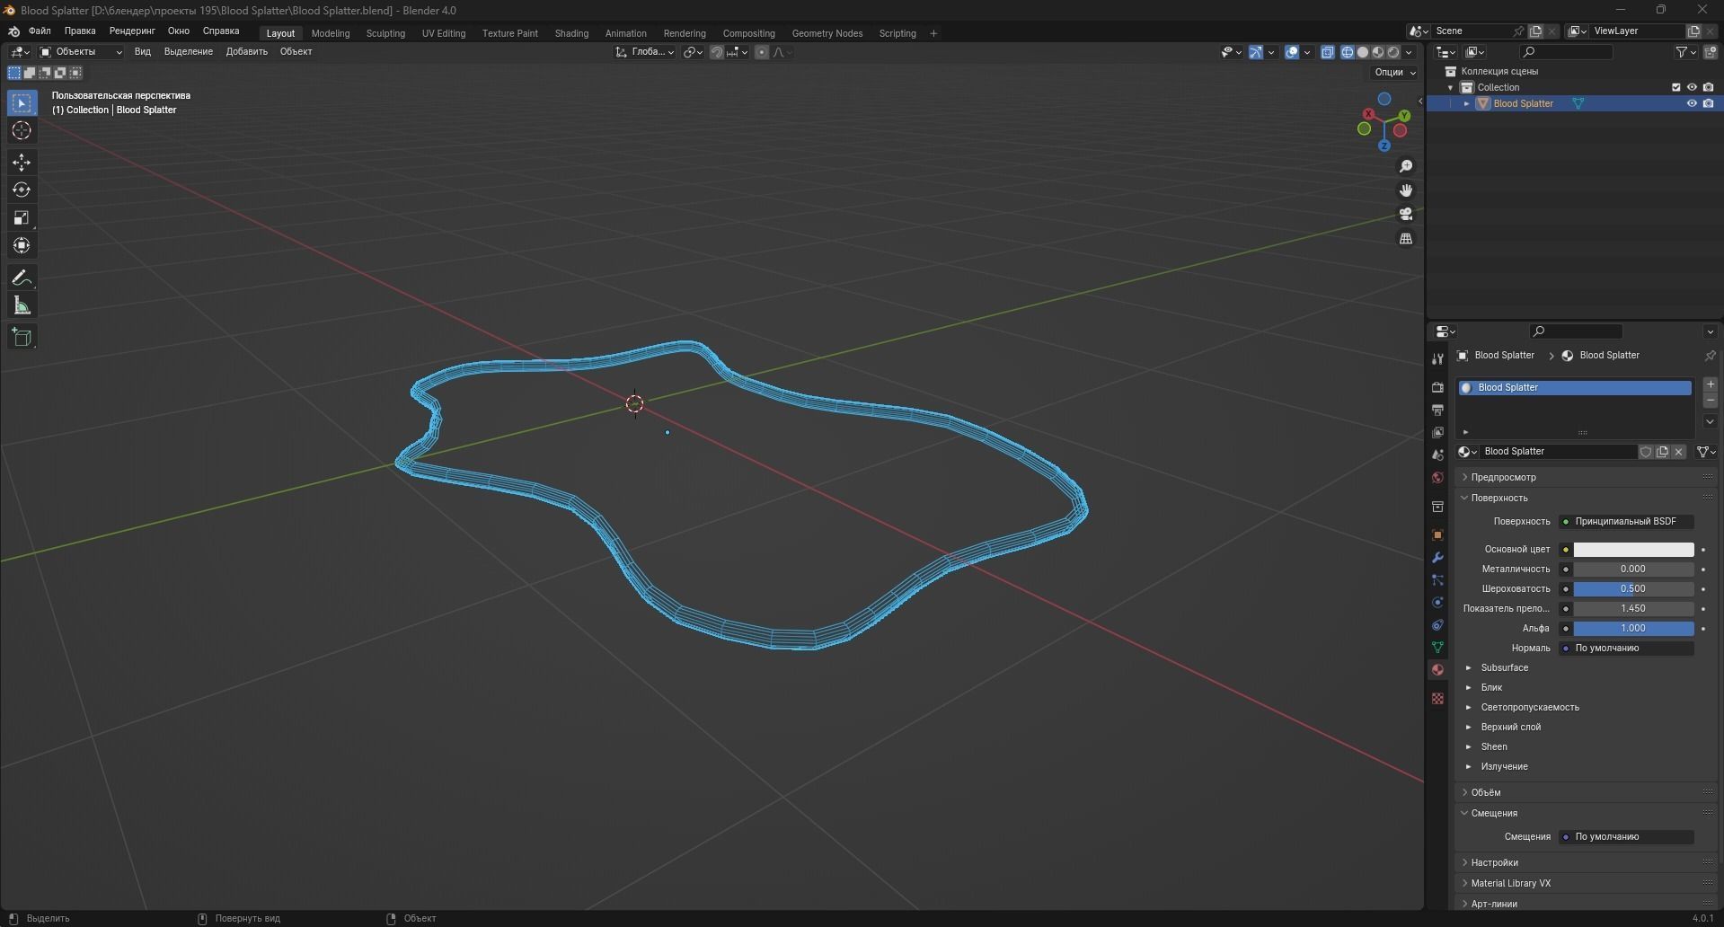This screenshot has width=1724, height=927.
Task: Click the Принципиальный BSDF surface button
Action: tap(1625, 521)
